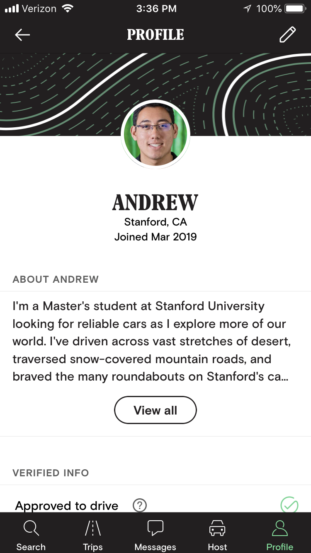Tap the Profile person icon
This screenshot has height=553, width=311.
280,528
